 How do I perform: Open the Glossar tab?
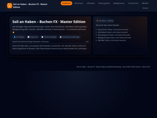coord(145,8)
